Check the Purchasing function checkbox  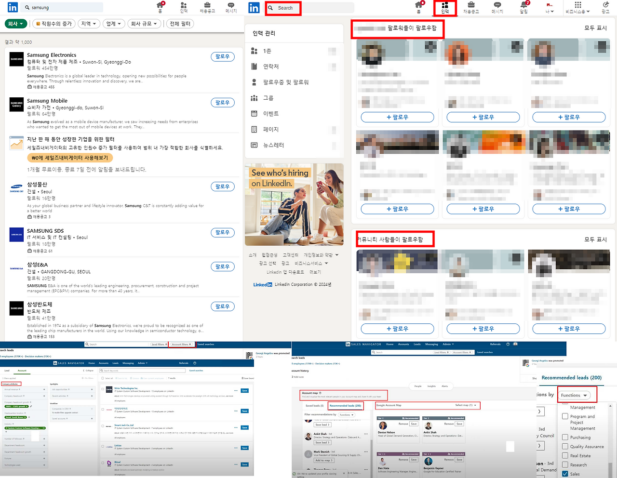[x=565, y=437]
